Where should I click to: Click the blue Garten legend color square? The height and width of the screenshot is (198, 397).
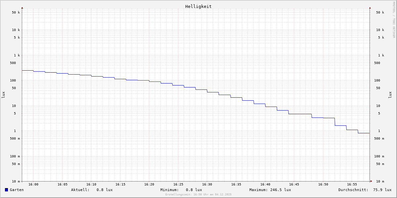click(x=6, y=190)
